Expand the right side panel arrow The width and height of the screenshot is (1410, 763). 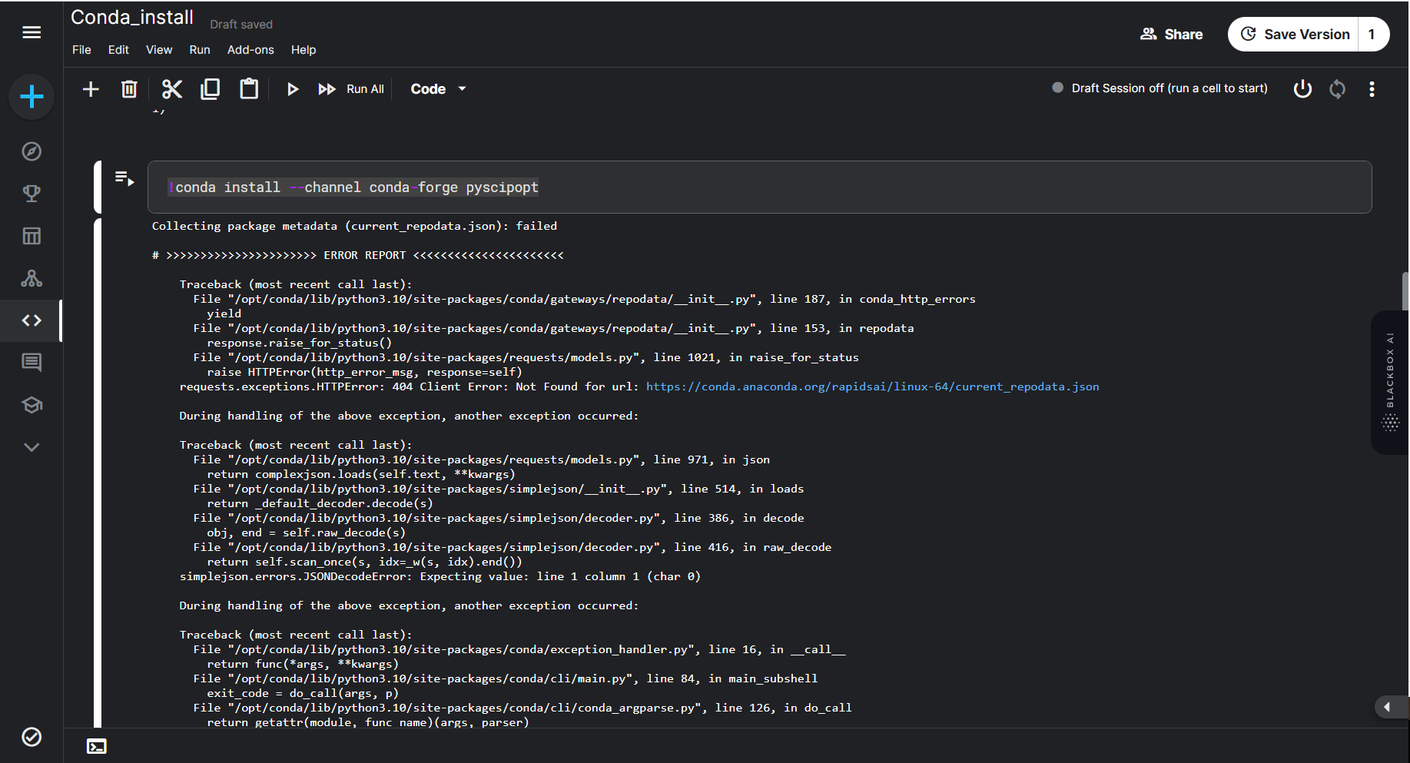pyautogui.click(x=1388, y=707)
